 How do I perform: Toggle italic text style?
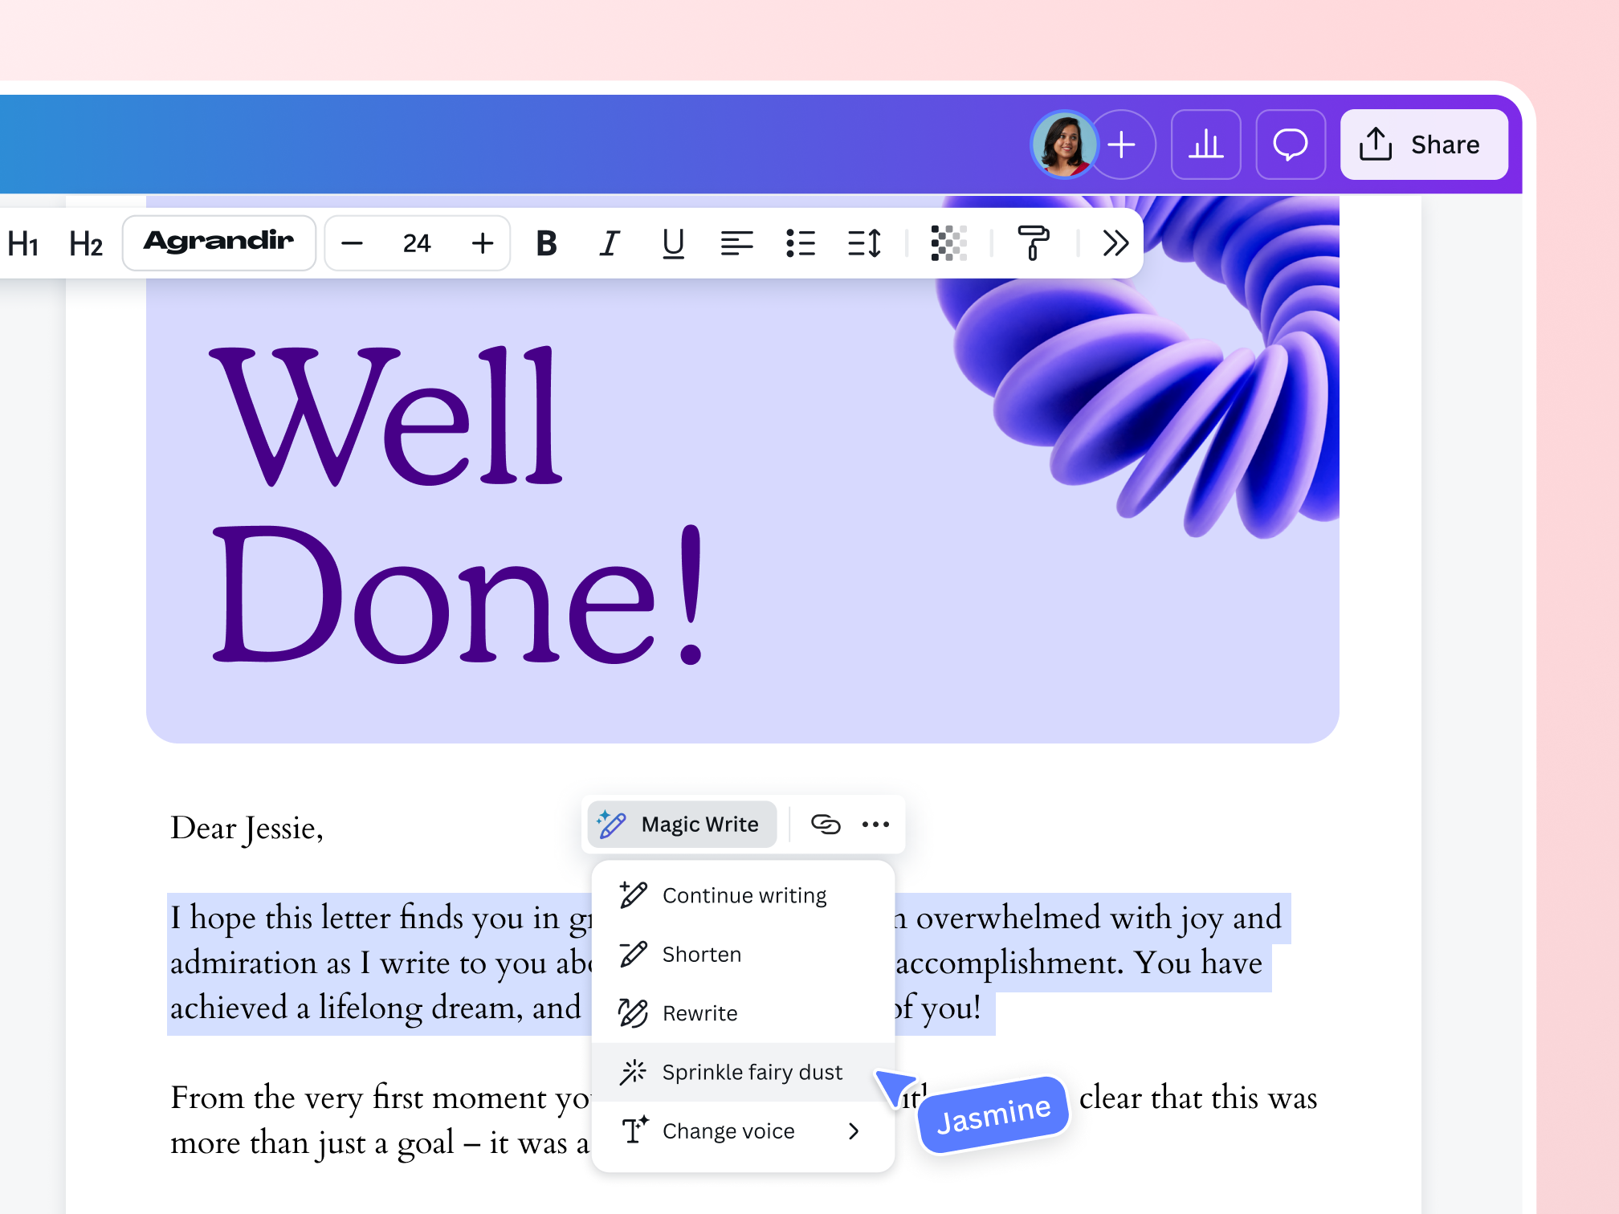tap(610, 243)
